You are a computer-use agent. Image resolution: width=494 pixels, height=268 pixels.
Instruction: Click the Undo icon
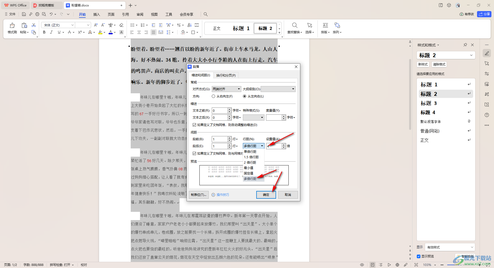[51, 14]
